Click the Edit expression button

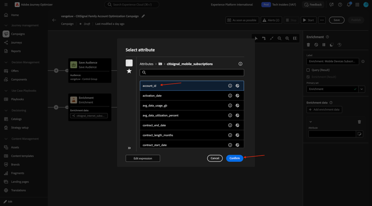[x=143, y=158]
